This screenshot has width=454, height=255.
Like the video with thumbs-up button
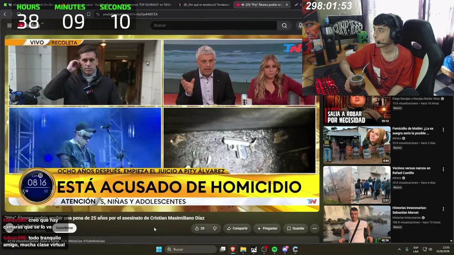pyautogui.click(x=200, y=228)
